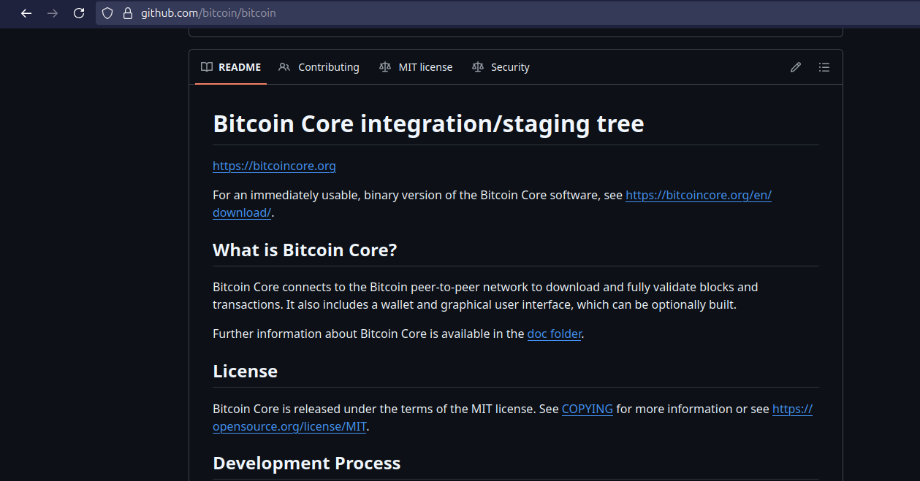This screenshot has height=481, width=920.
Task: Switch to the Contributing tab
Action: pos(319,67)
